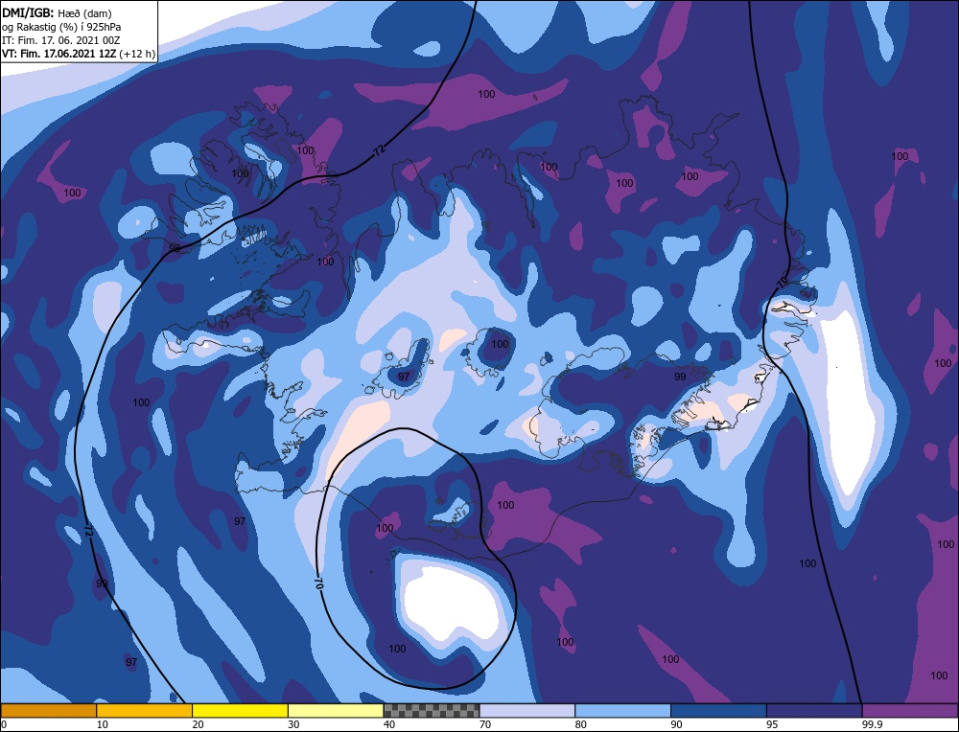Click the legend tick label "0"
This screenshot has height=732, width=959.
[4, 724]
